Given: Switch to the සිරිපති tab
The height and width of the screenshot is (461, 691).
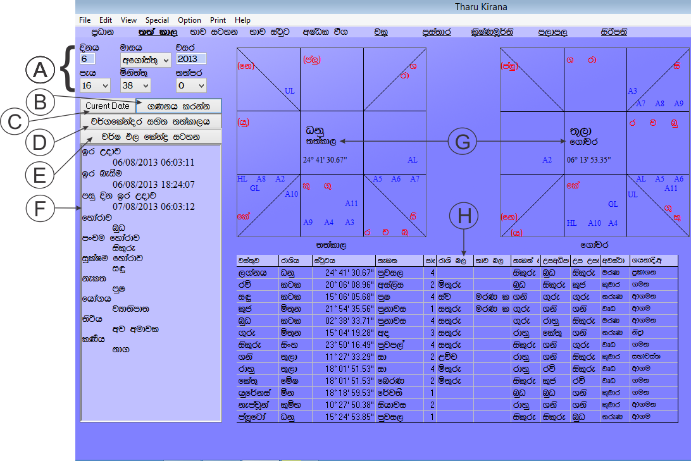Looking at the screenshot, I should tap(614, 32).
